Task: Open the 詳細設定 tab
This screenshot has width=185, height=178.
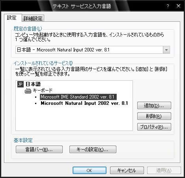Action: (x=33, y=18)
